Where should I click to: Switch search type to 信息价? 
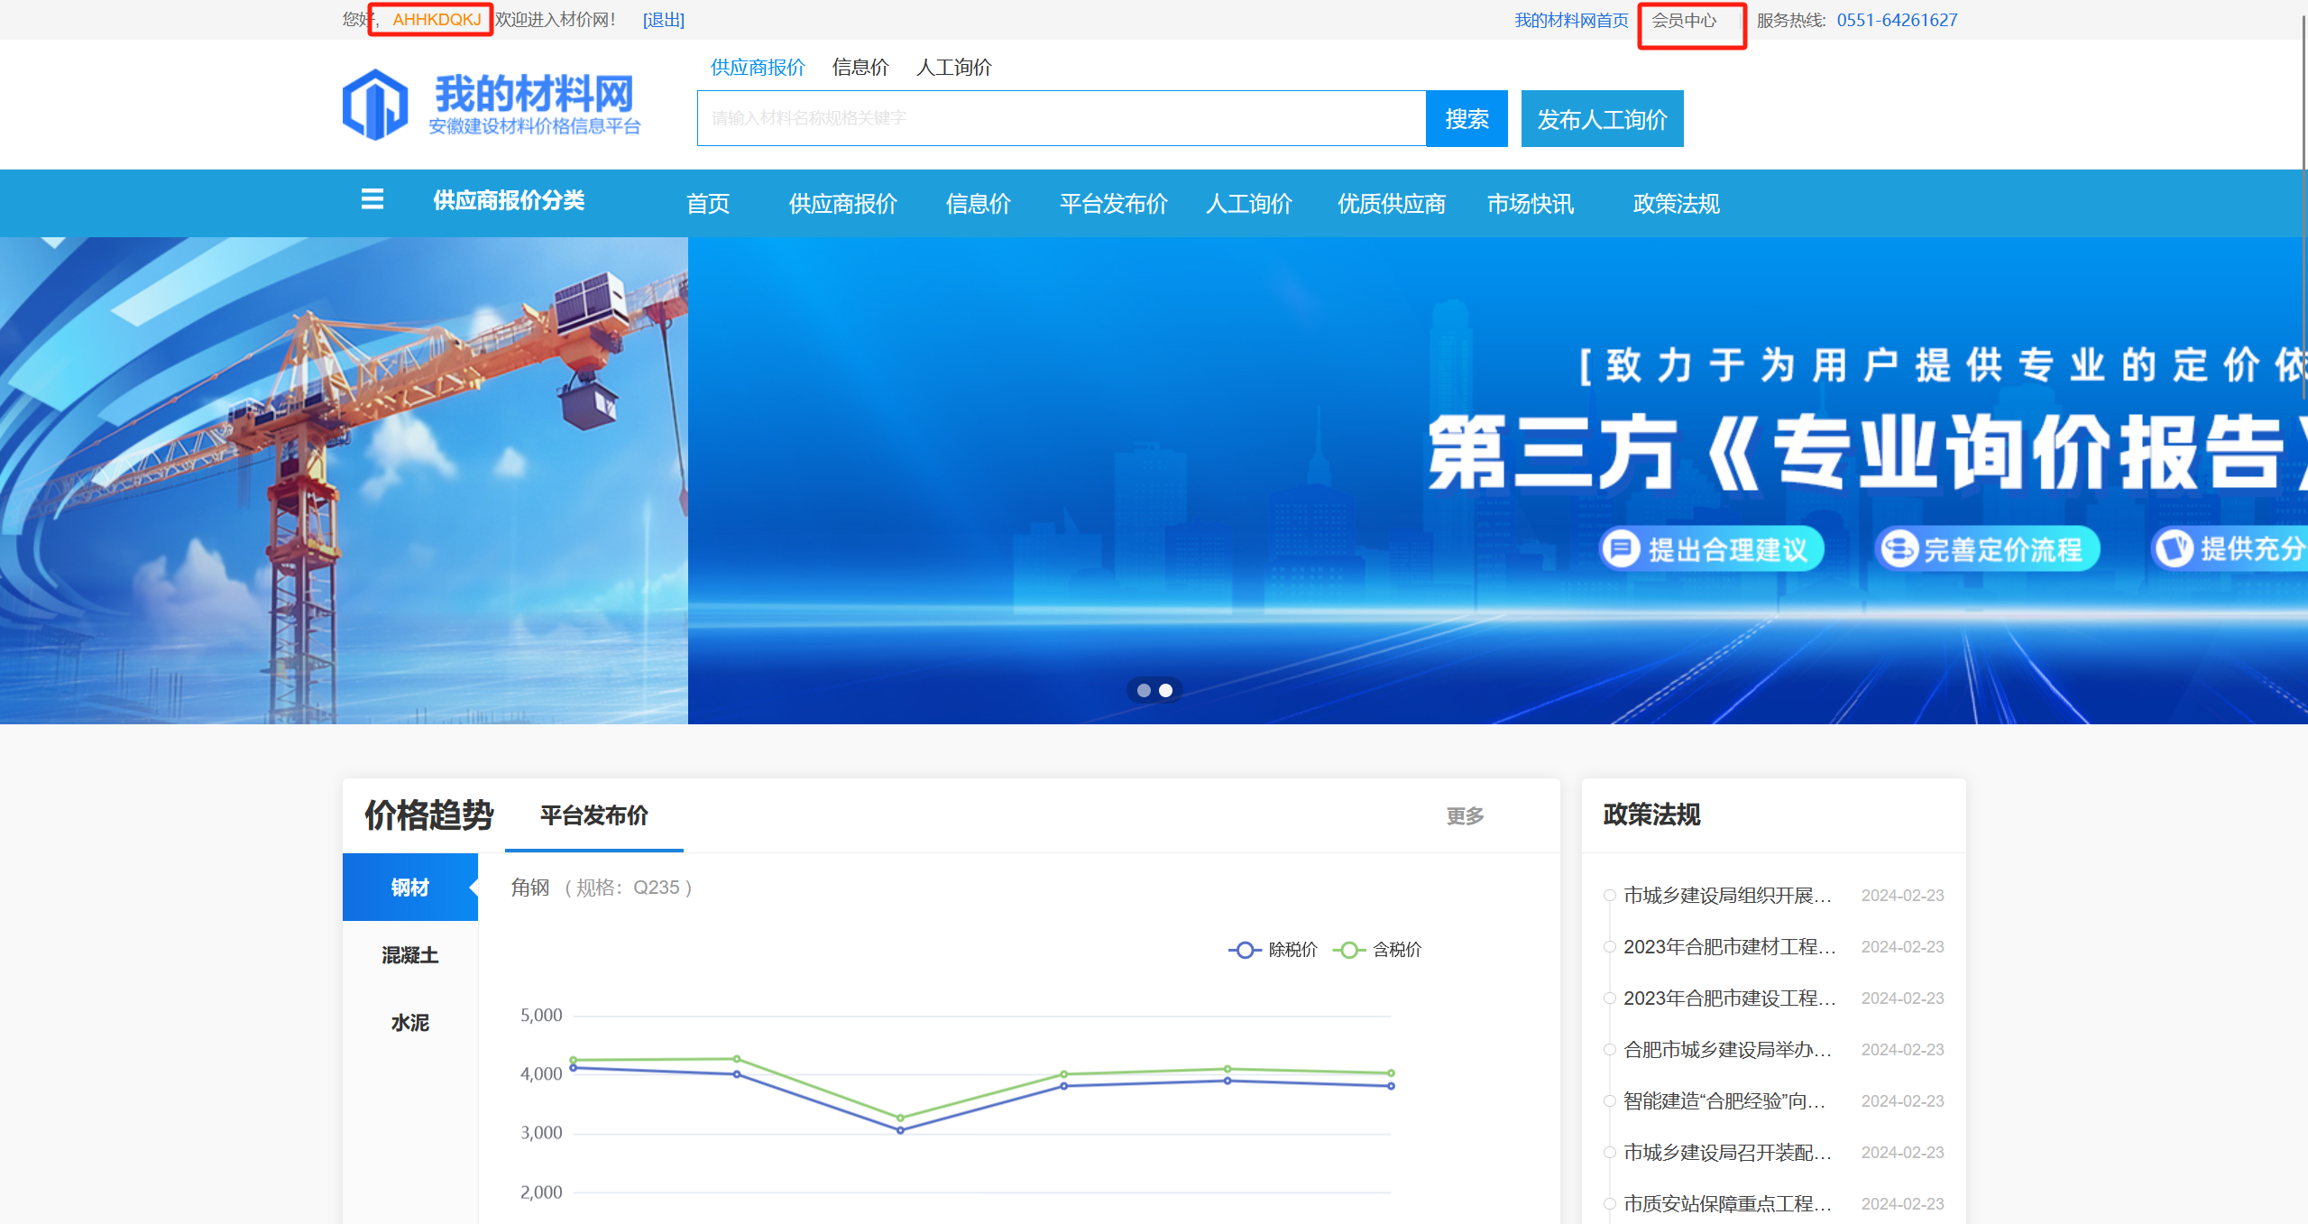coord(860,68)
